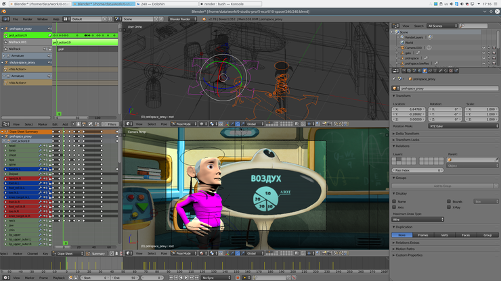Toggle mute speaker on the head channel
The width and height of the screenshot is (501, 281).
[45, 146]
